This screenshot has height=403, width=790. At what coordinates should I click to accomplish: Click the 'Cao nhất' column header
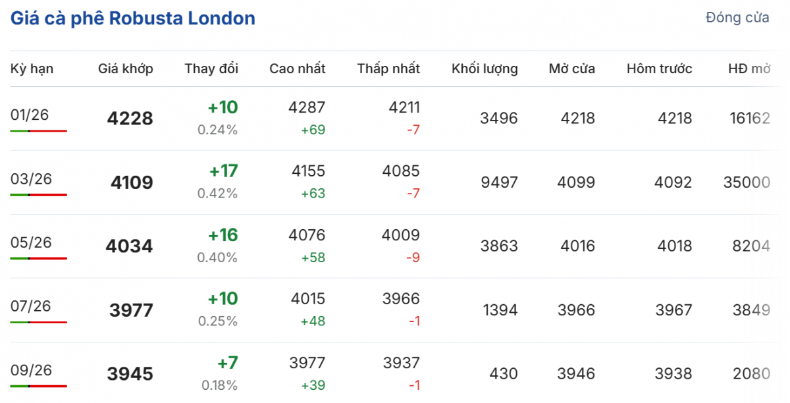click(297, 68)
